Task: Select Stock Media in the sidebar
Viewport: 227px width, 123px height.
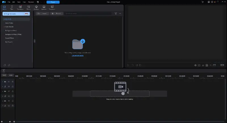Action: [9, 23]
